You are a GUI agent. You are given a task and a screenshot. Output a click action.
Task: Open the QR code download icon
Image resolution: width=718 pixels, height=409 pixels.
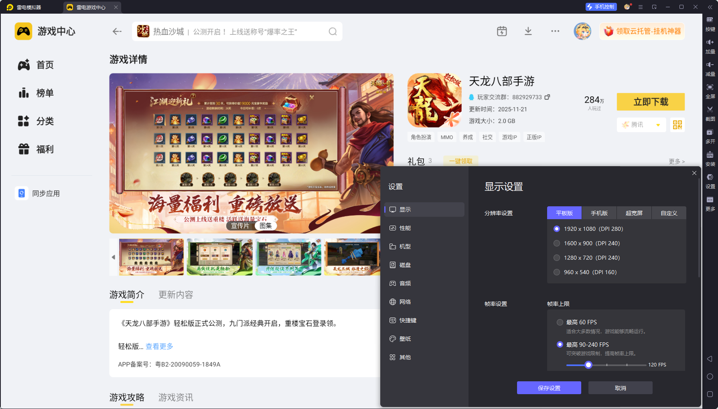coord(677,125)
